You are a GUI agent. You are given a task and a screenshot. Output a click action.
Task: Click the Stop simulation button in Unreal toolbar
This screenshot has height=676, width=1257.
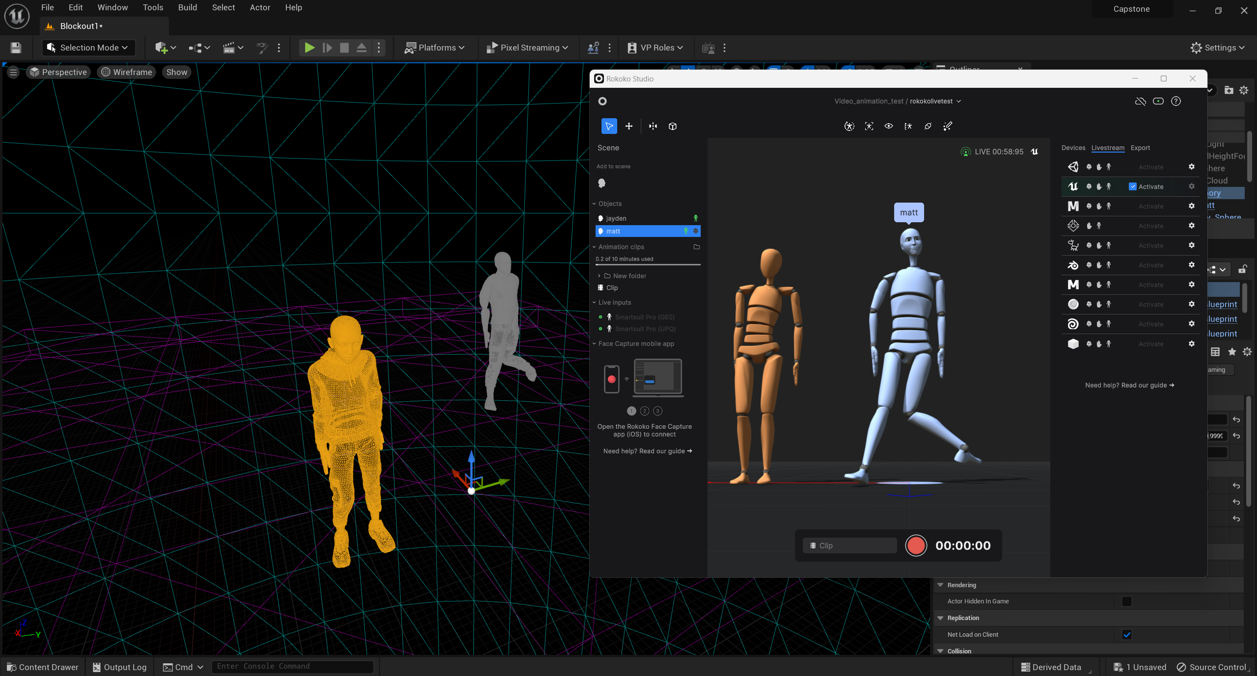pos(344,48)
